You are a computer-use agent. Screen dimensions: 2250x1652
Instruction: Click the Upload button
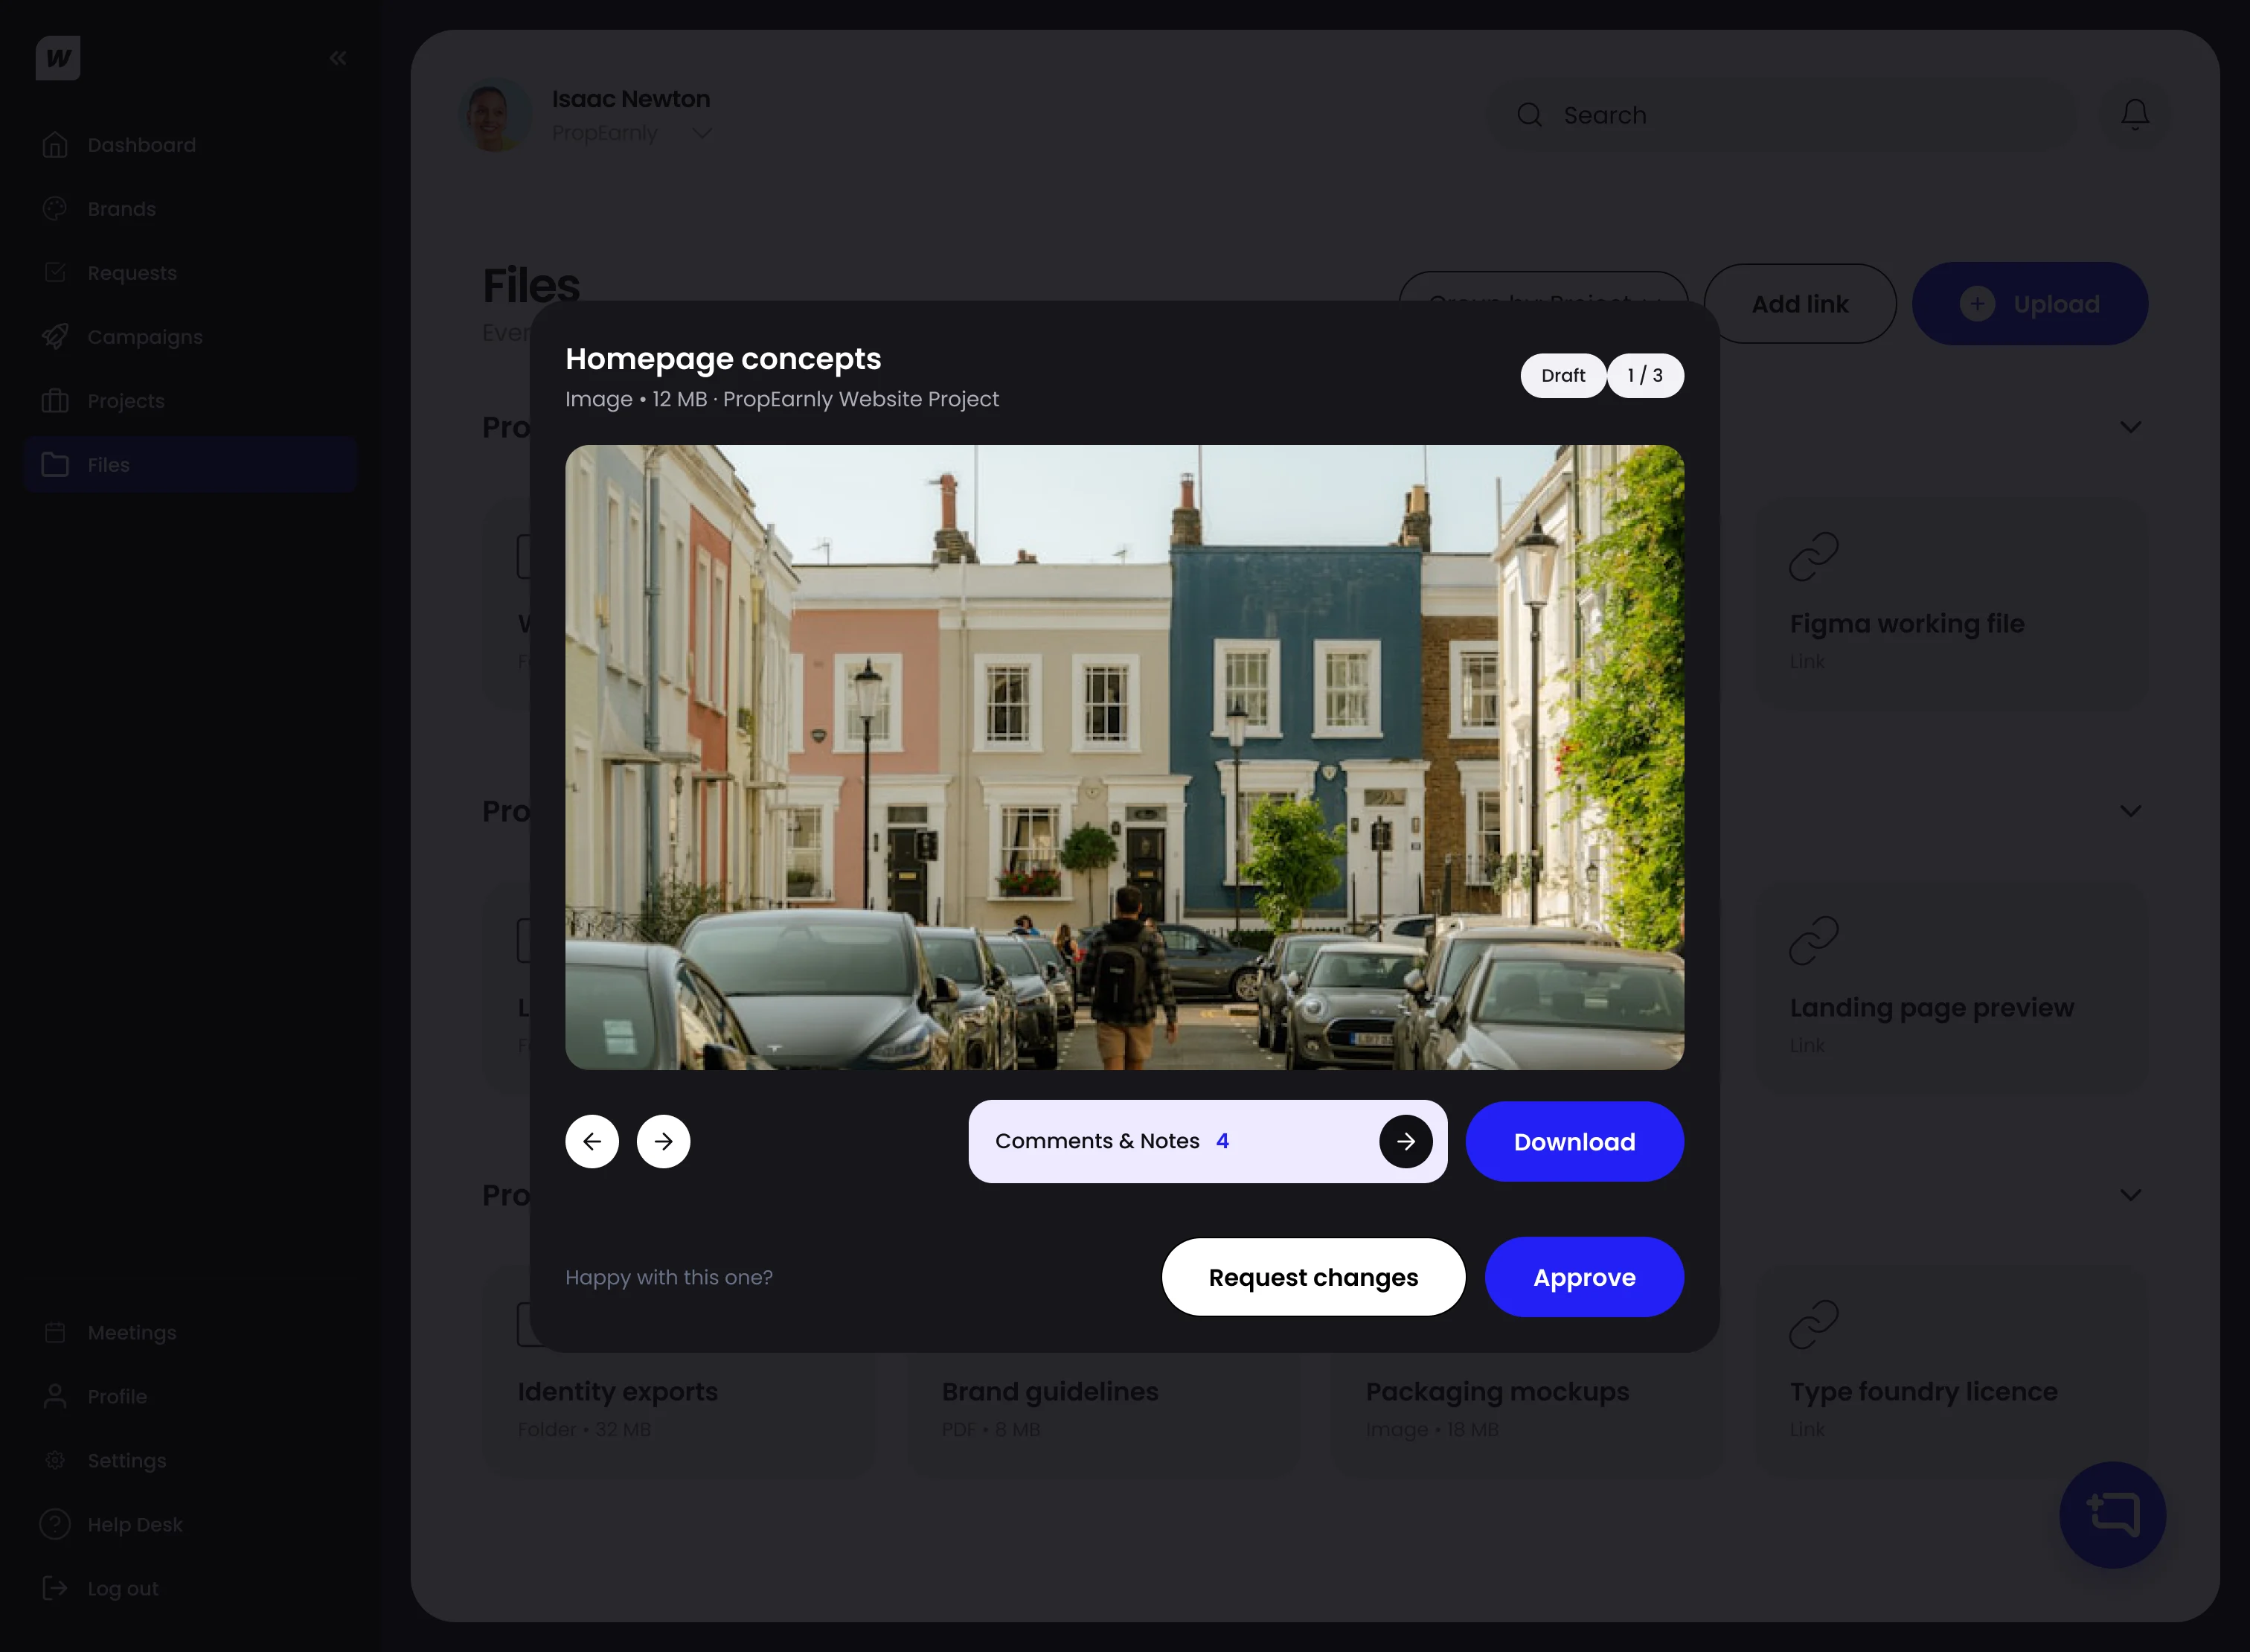[x=2029, y=304]
